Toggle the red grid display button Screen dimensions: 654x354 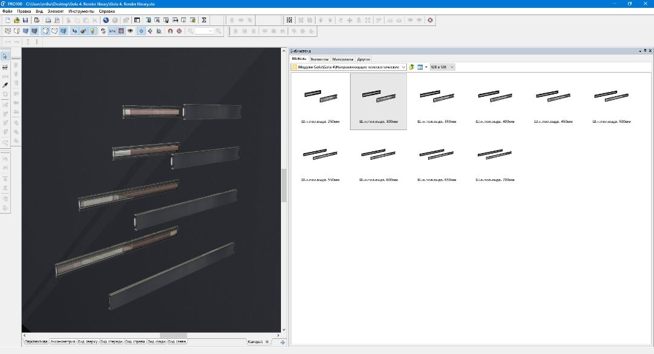coord(121,31)
